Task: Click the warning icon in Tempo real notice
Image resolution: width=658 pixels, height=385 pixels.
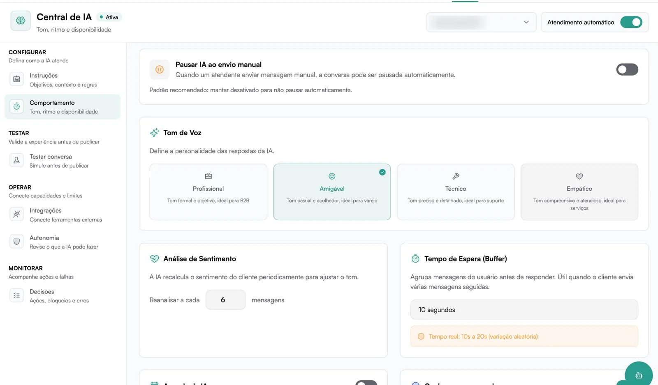Action: point(421,337)
